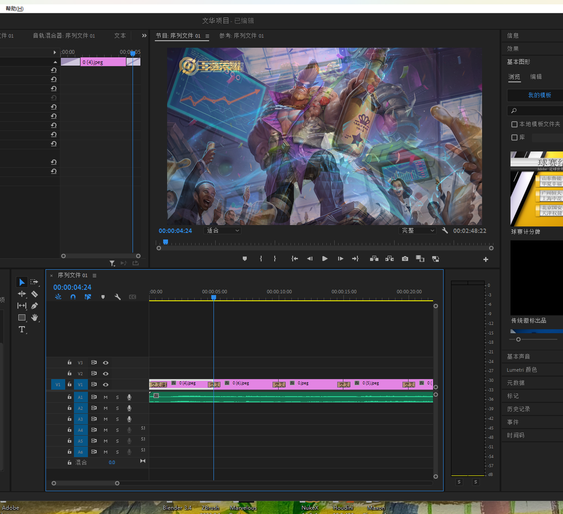Click the Lift button

click(x=374, y=259)
